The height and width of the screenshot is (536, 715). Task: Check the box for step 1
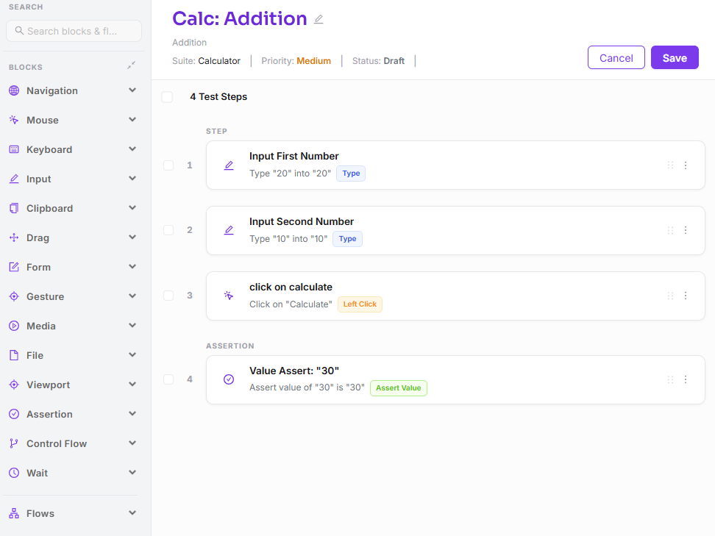click(168, 165)
